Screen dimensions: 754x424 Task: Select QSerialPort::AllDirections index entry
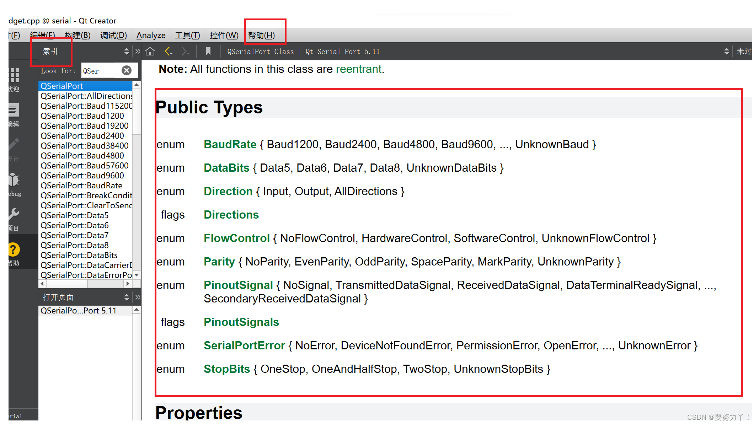point(85,96)
